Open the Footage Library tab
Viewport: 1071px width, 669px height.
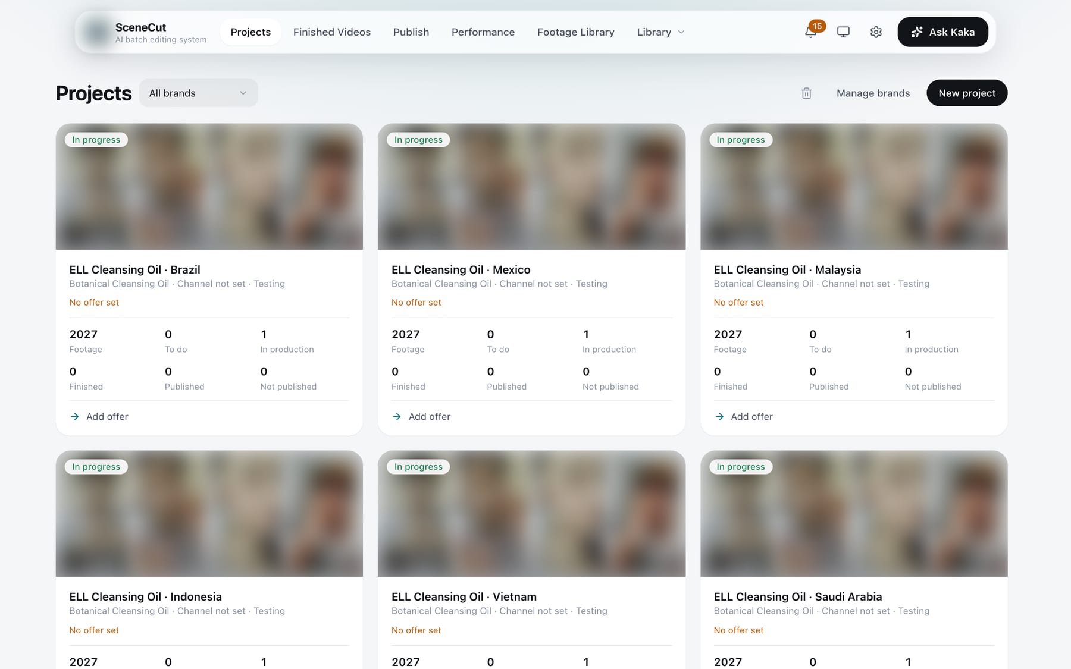pyautogui.click(x=576, y=32)
